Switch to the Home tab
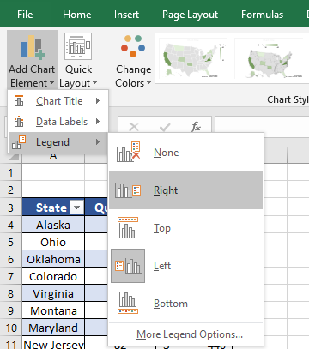Screen dimensions: 309x349 (77, 15)
